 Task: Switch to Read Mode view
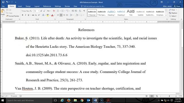point(147,96)
